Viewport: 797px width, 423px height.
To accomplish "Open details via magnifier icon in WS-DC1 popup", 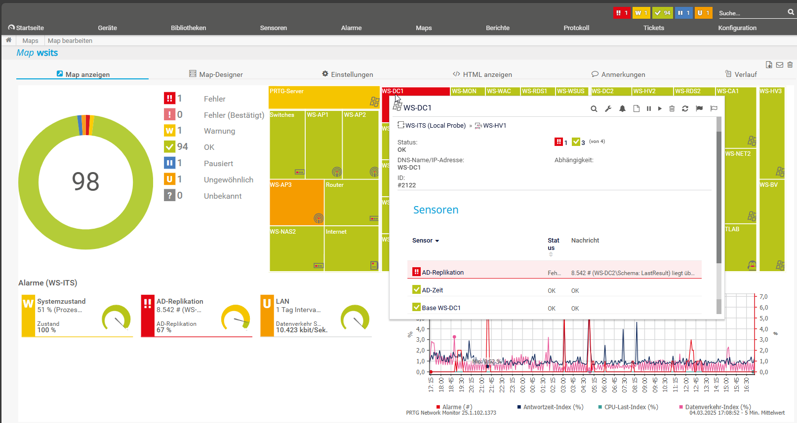I will 594,108.
